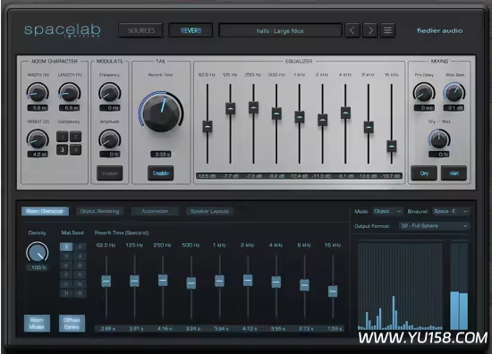This screenshot has width=492, height=354.
Task: Open the hamburger preset menu
Action: [388, 30]
